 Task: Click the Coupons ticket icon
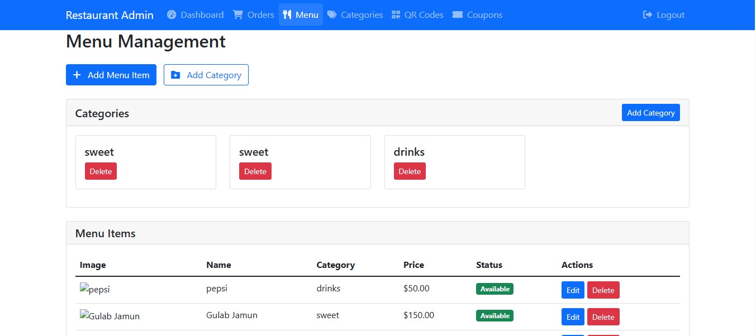[458, 15]
